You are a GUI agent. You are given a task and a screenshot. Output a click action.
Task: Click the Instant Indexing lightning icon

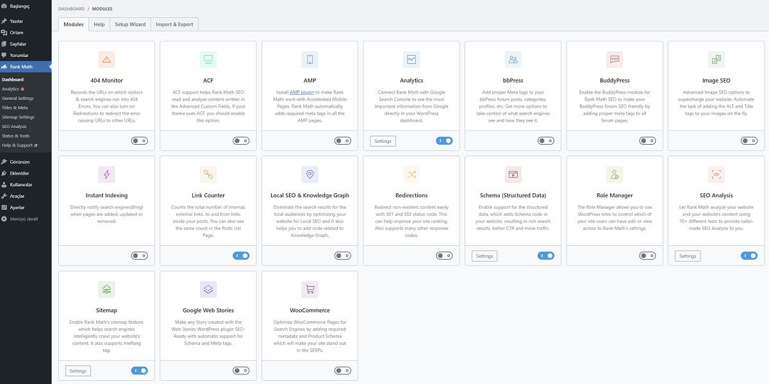[106, 174]
